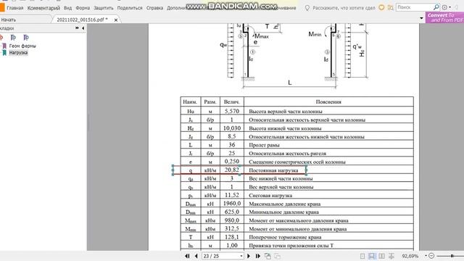
Task: Click the 128,1 value cell
Action: point(232,237)
